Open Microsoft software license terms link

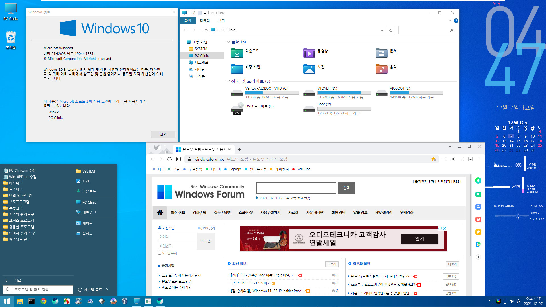tap(84, 101)
